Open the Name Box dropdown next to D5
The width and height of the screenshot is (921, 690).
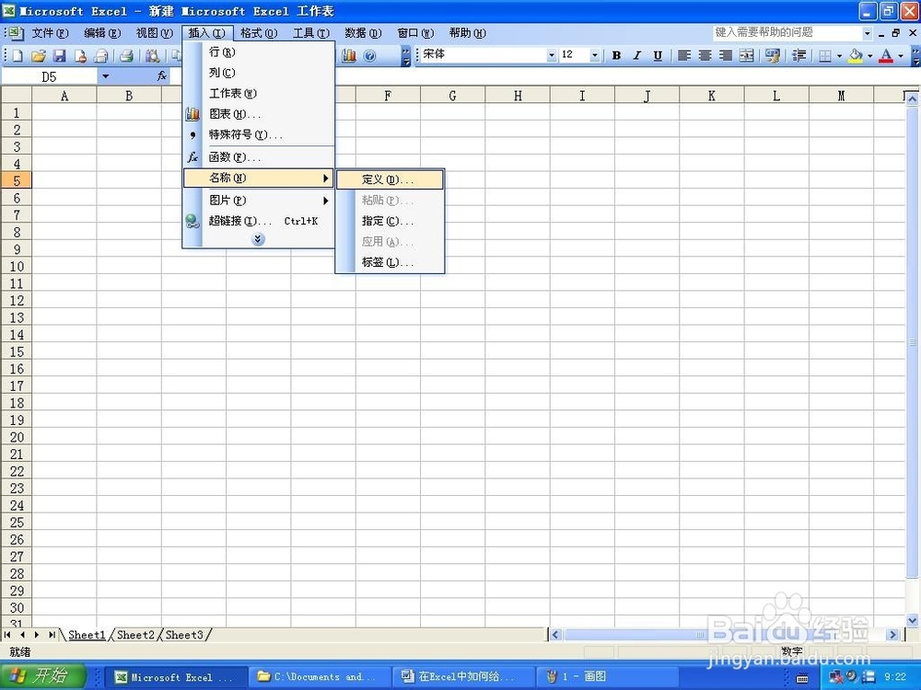pyautogui.click(x=105, y=76)
